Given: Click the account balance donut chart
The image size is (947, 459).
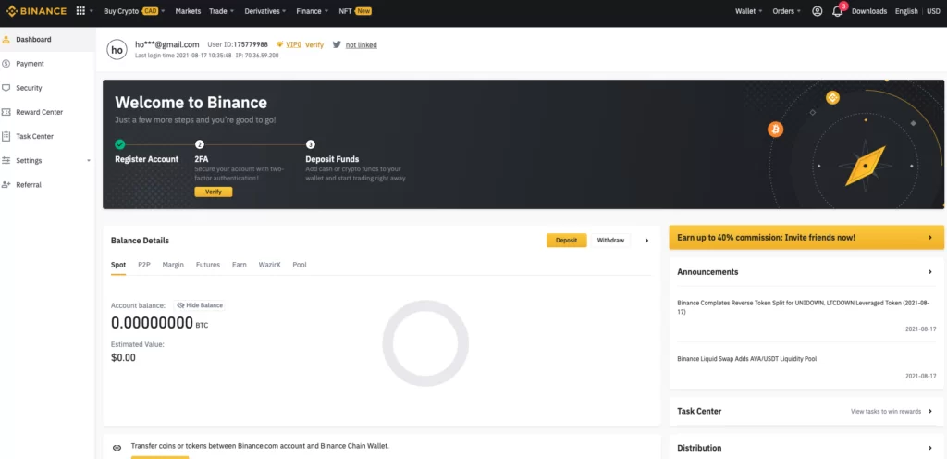Looking at the screenshot, I should 425,343.
